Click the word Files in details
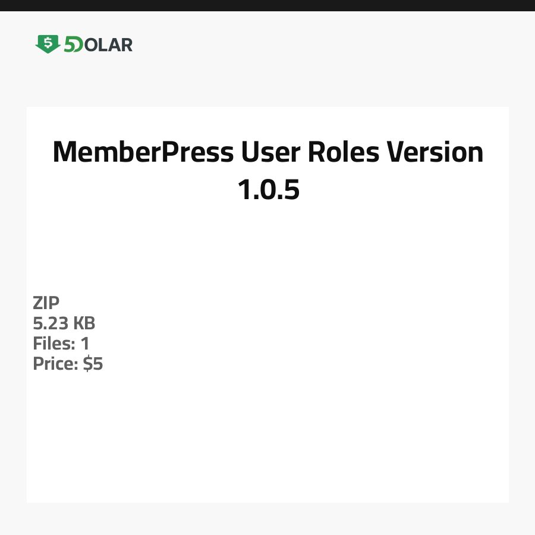Screen dimensions: 535x535 tap(53, 344)
